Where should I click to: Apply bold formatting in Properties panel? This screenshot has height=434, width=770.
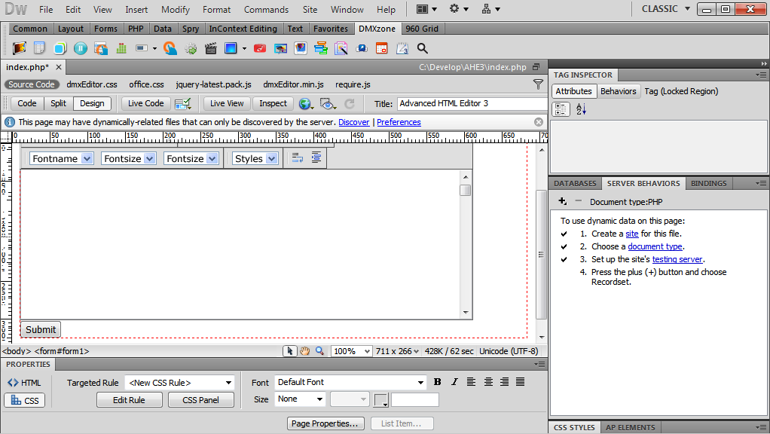click(x=438, y=382)
